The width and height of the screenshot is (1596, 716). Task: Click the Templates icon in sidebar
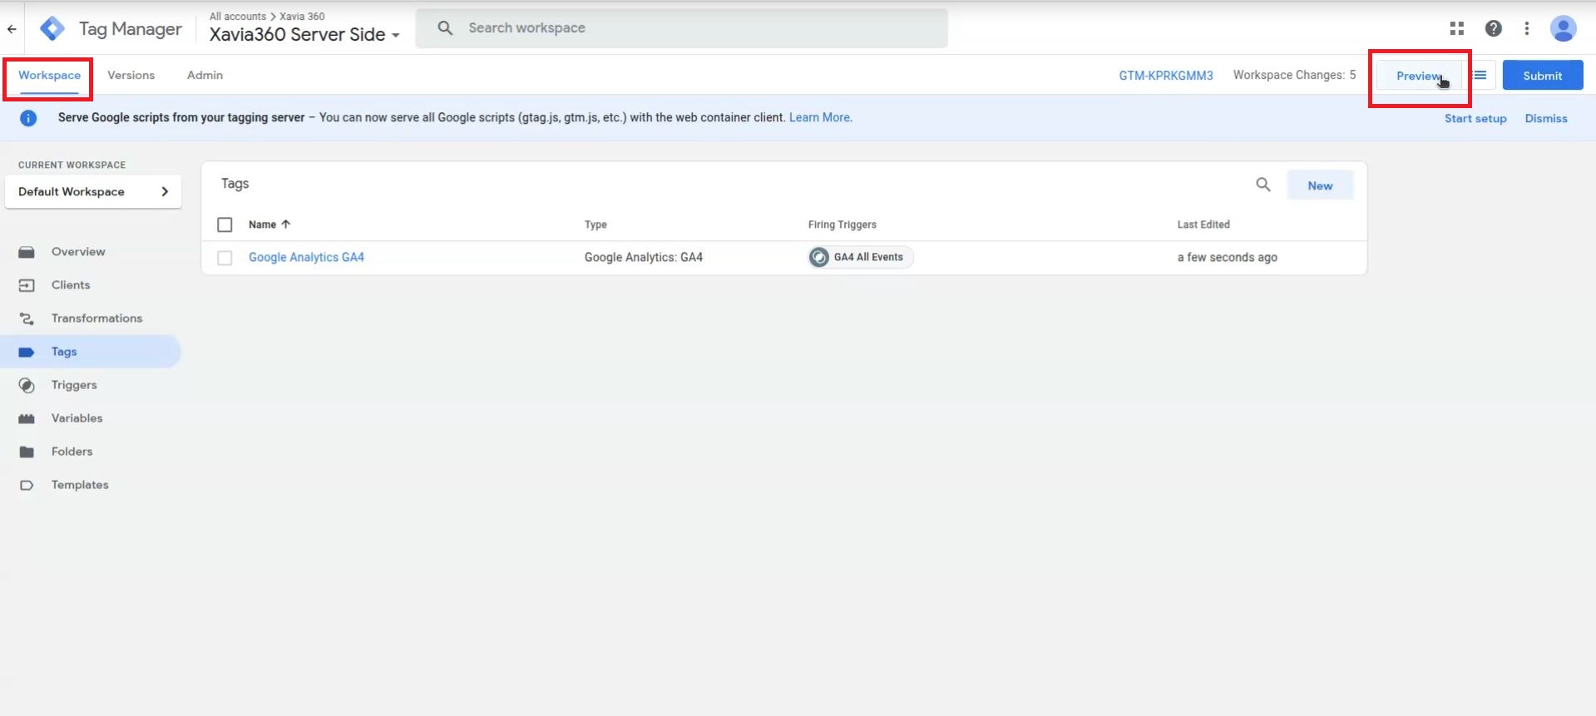[x=27, y=485]
